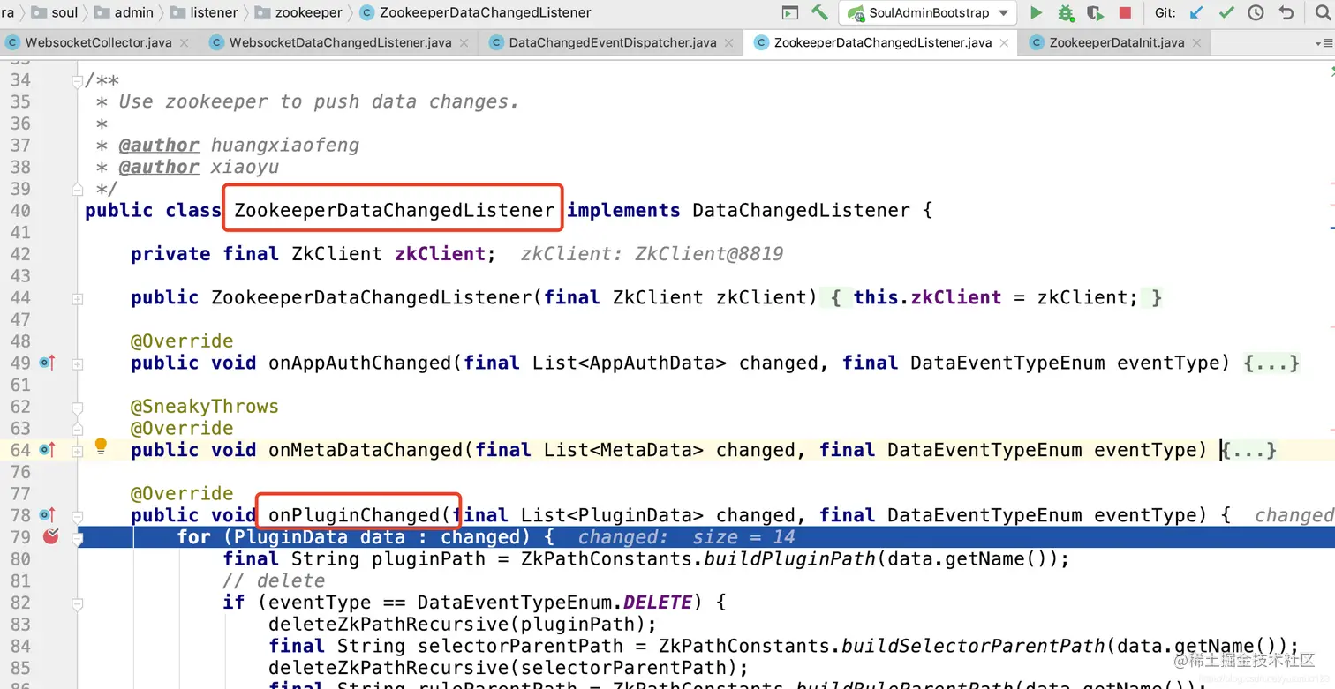Show Git history with the clock icon
Viewport: 1335px width, 689px height.
click(1256, 12)
